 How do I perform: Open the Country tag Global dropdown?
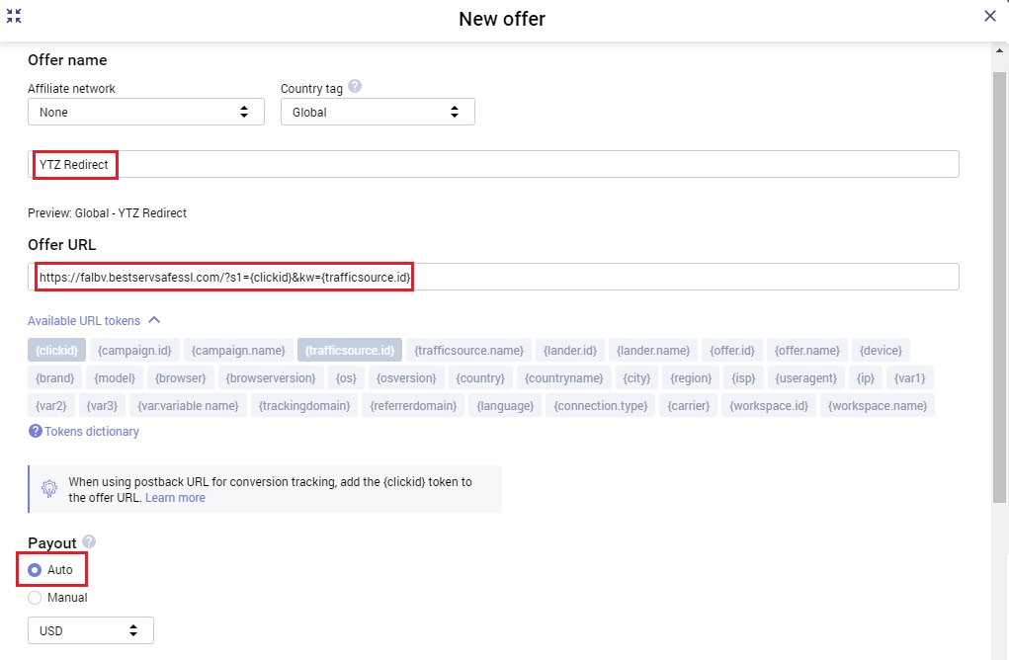pyautogui.click(x=377, y=113)
